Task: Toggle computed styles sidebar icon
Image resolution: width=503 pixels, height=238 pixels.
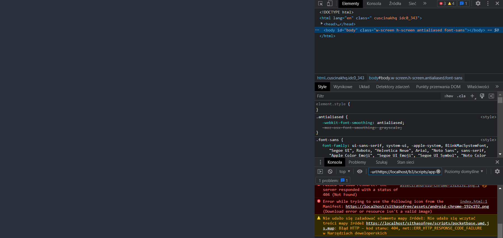Action: click(x=491, y=96)
